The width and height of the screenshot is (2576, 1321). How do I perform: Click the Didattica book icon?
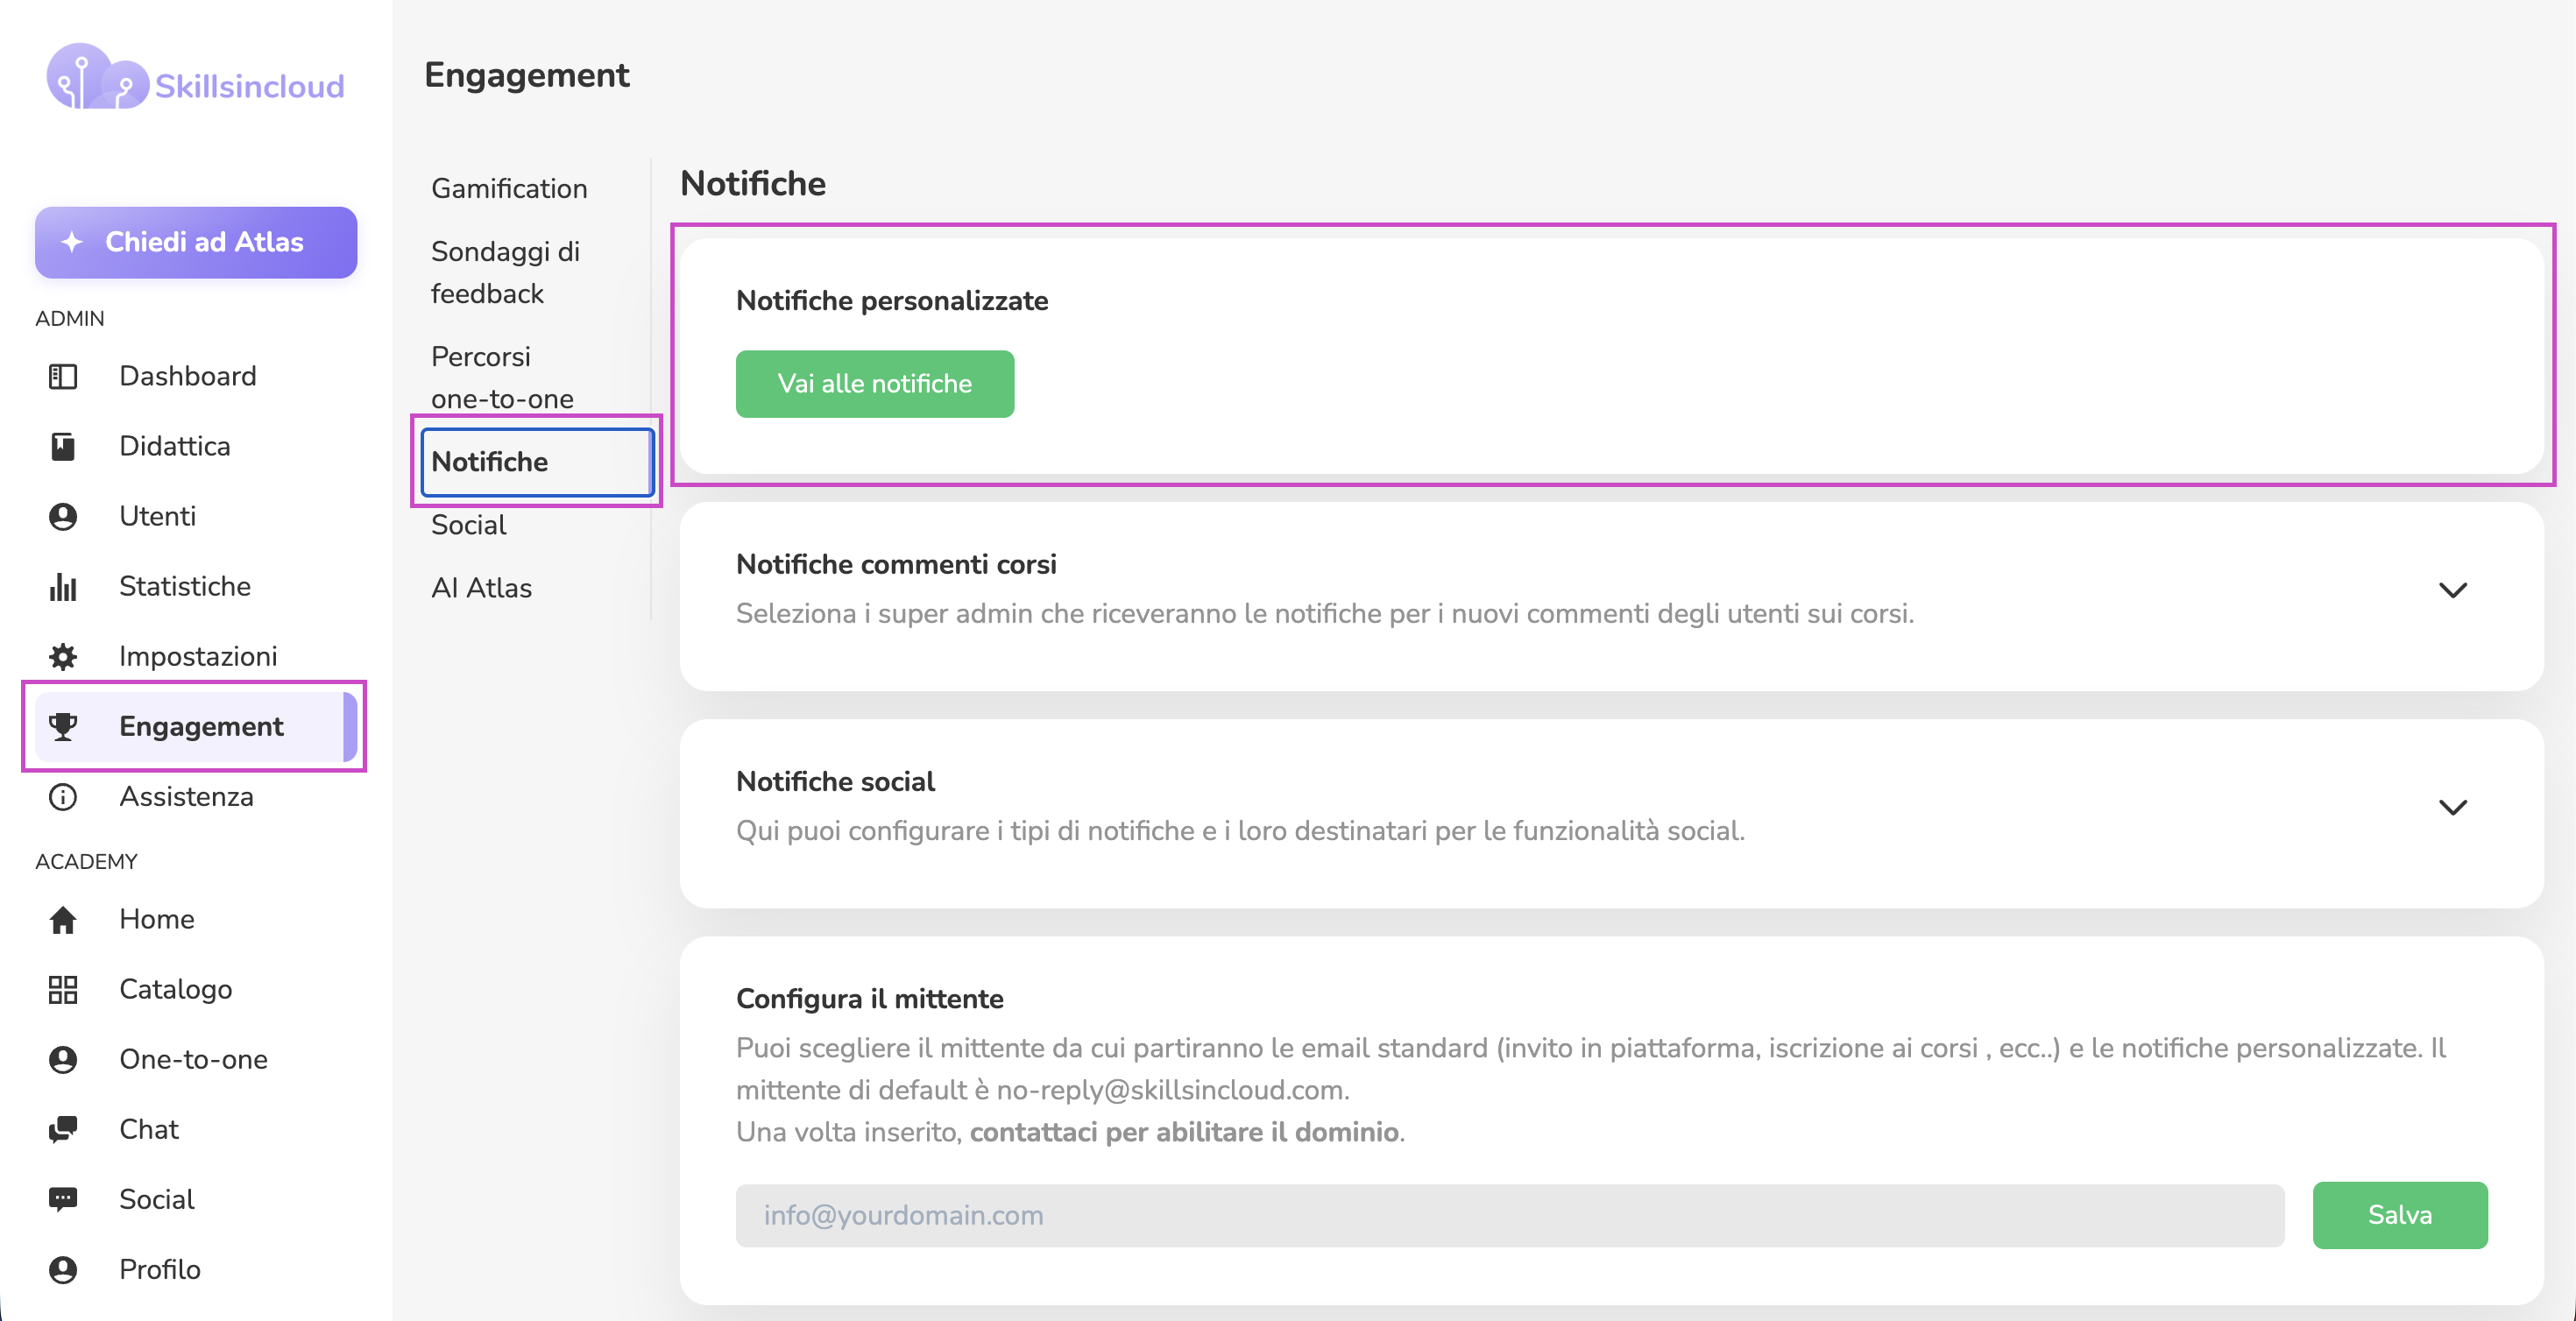[63, 446]
